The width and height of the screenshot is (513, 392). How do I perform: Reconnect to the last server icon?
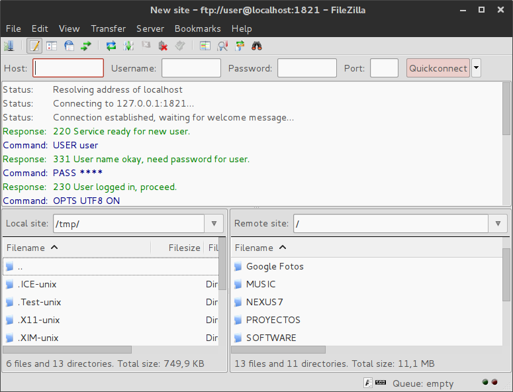coord(180,46)
